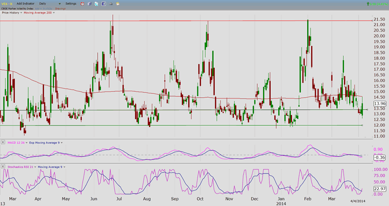Click the 13.96 current price label
389x206 pixels.
pyautogui.click(x=379, y=104)
